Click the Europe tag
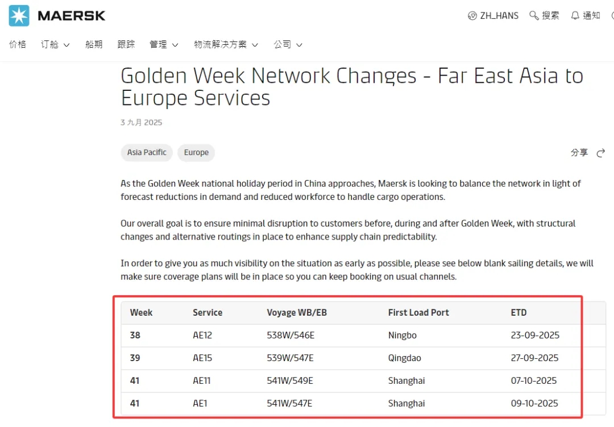Screen dimensions: 614x427 pyautogui.click(x=196, y=152)
